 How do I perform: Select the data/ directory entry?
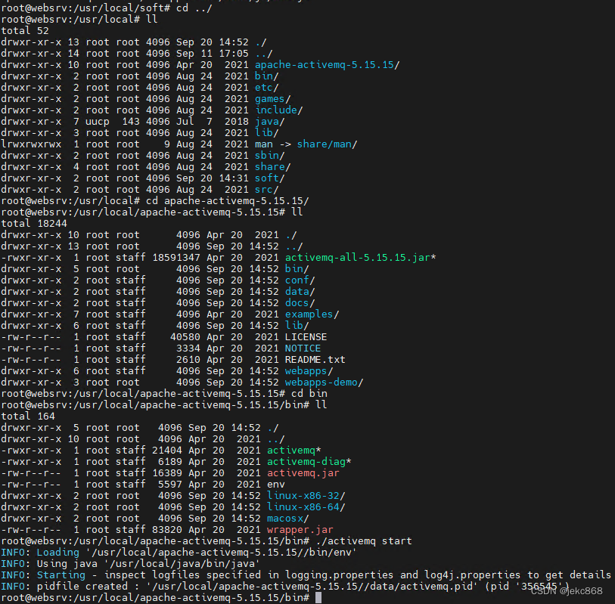click(x=300, y=292)
